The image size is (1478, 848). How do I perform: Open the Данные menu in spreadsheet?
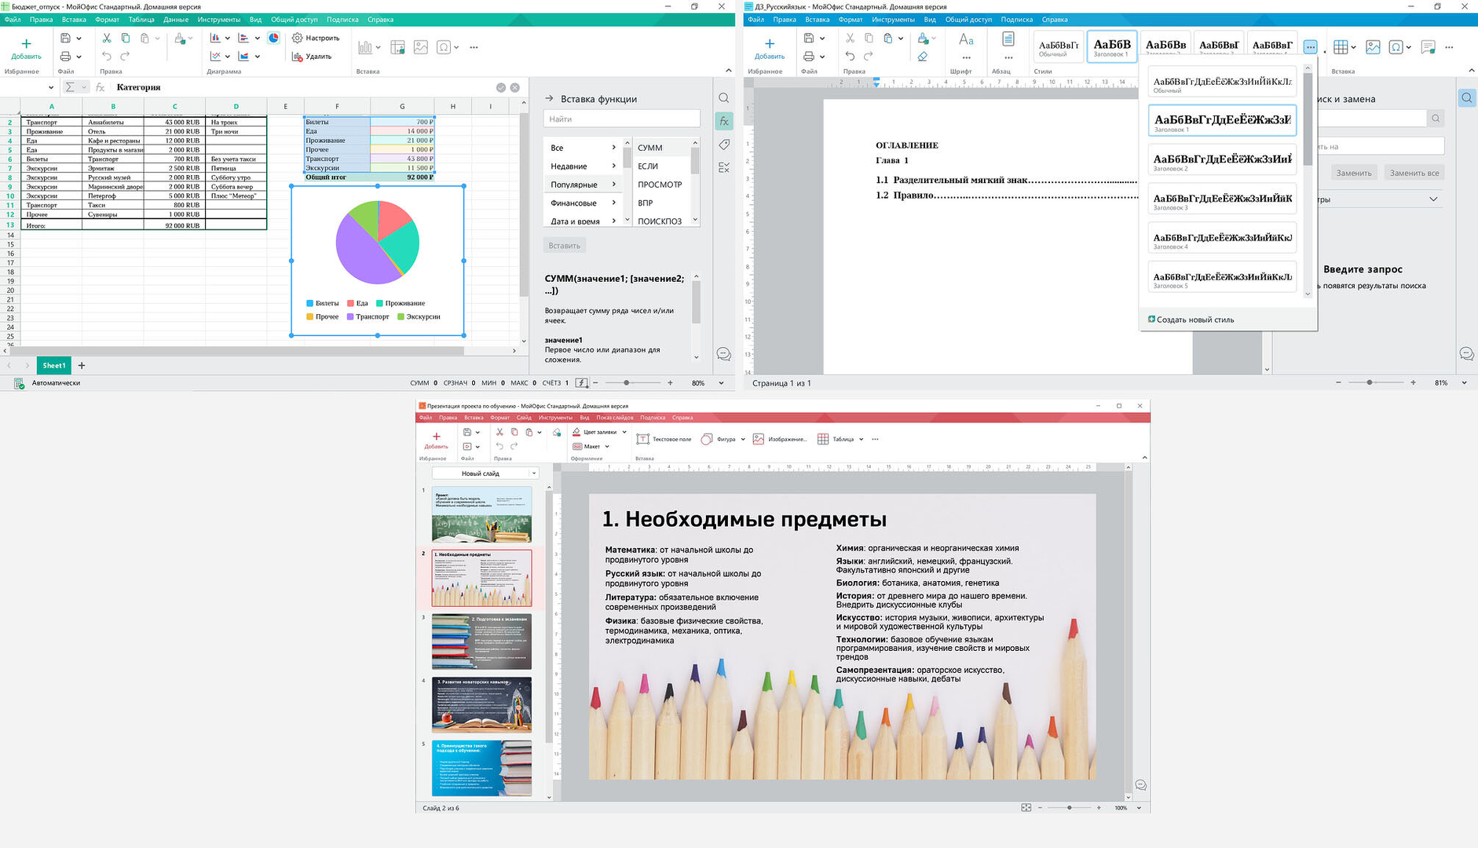click(175, 20)
